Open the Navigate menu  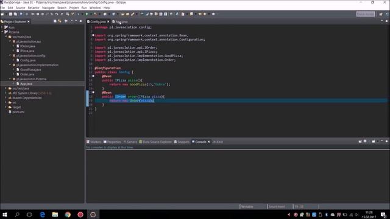[x=48, y=8]
